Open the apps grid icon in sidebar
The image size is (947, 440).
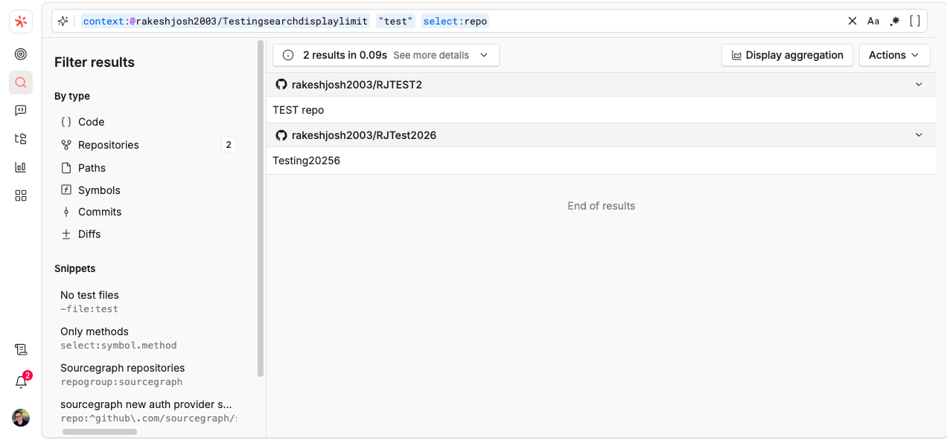[x=20, y=195]
